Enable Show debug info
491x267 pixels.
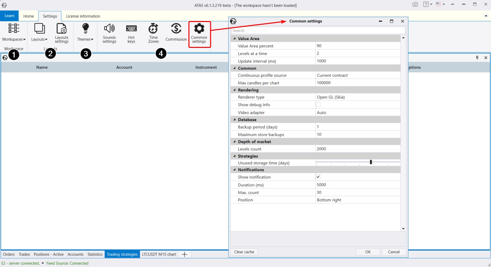[x=317, y=104]
